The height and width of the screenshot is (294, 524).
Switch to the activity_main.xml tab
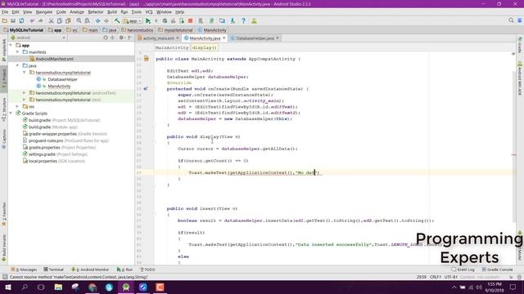(158, 38)
